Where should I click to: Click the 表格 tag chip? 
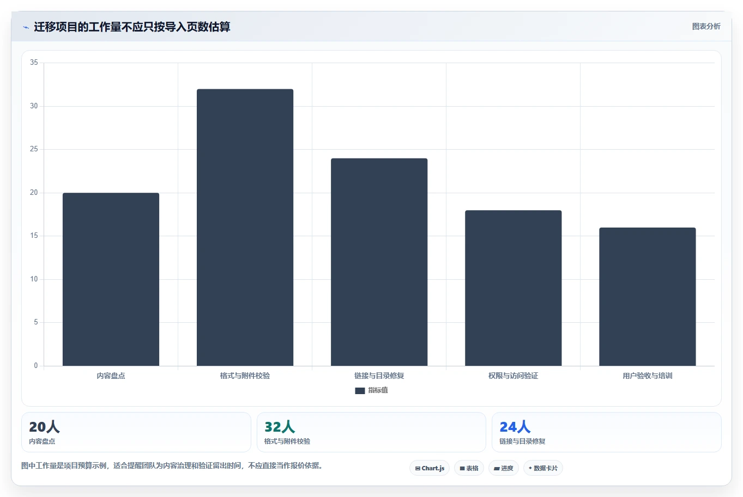click(x=469, y=468)
